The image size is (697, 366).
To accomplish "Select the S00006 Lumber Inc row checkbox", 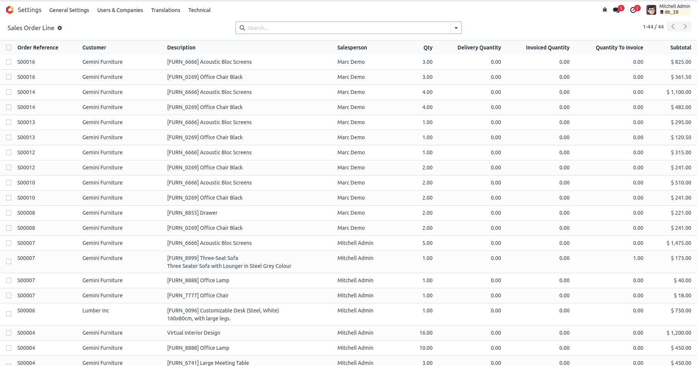I will point(9,314).
